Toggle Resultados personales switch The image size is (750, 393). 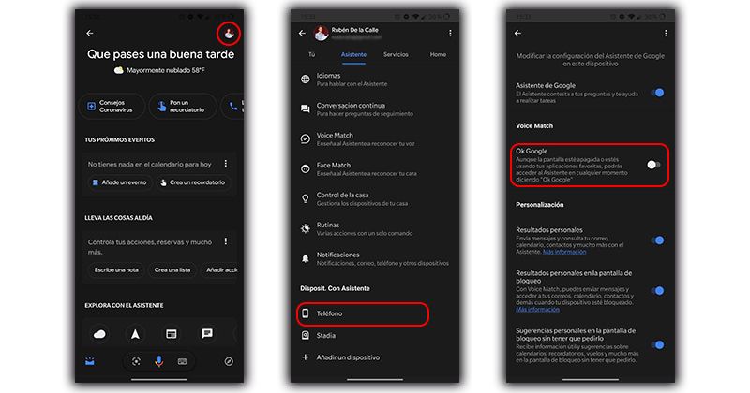pos(658,240)
